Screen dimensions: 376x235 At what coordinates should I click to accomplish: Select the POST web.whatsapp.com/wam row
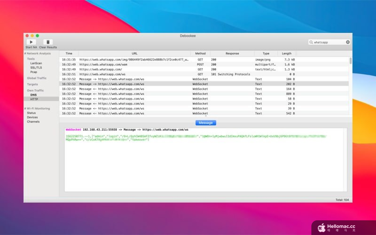point(204,64)
